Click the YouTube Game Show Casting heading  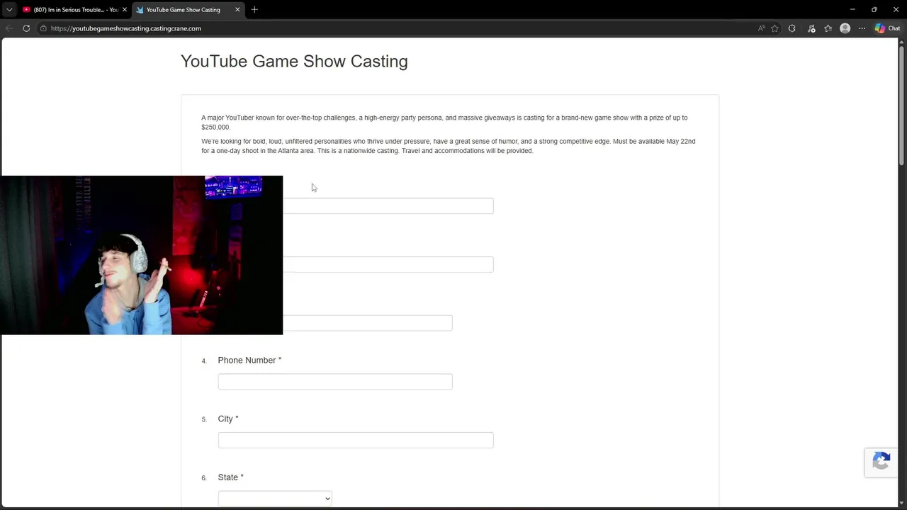pos(294,61)
